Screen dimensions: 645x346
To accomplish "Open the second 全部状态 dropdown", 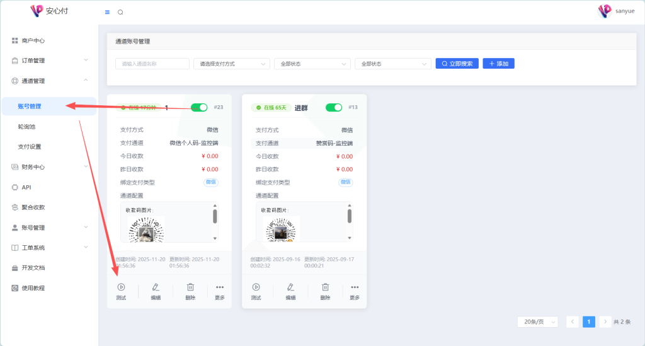I will click(x=393, y=64).
